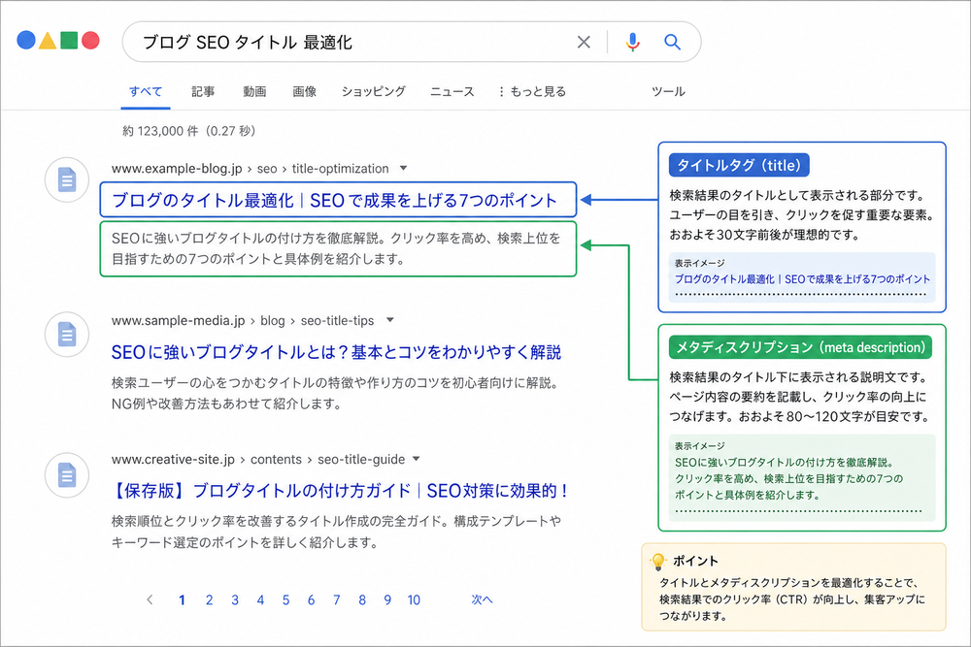Open result 【保存版】ブログタイトルの付け方ガイド

pos(339,491)
